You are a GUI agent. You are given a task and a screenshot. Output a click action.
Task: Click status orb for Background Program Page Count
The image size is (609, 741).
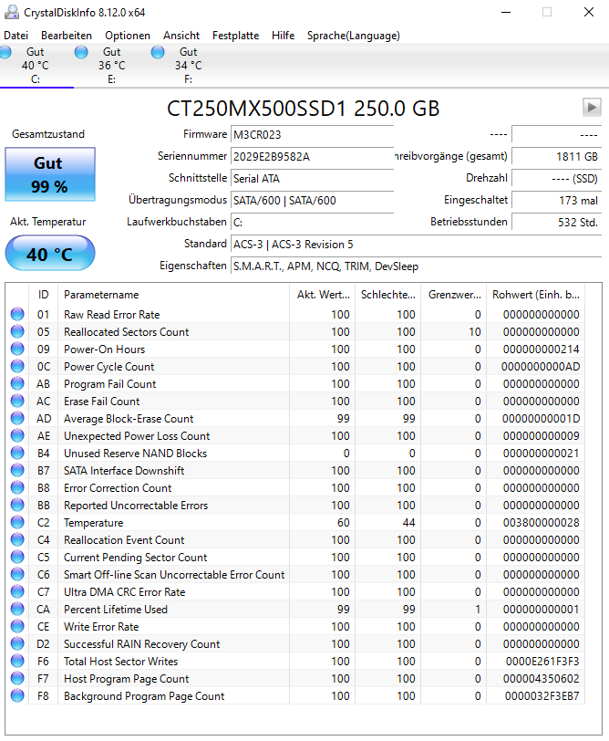(17, 695)
